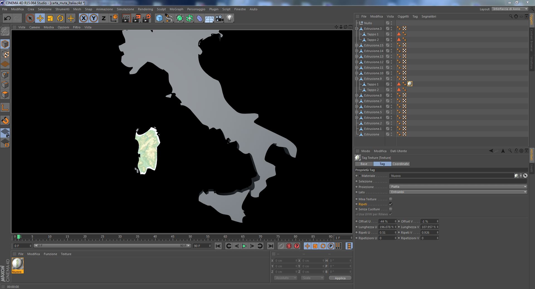Click the Offset U input field

point(386,221)
